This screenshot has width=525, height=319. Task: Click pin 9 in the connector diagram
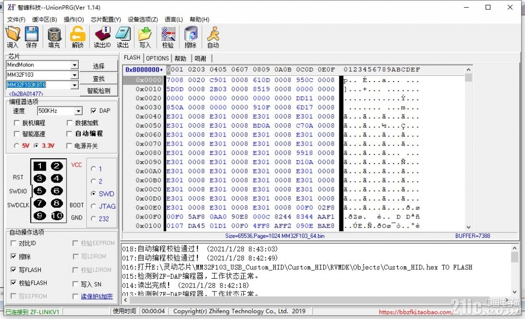coord(39,216)
